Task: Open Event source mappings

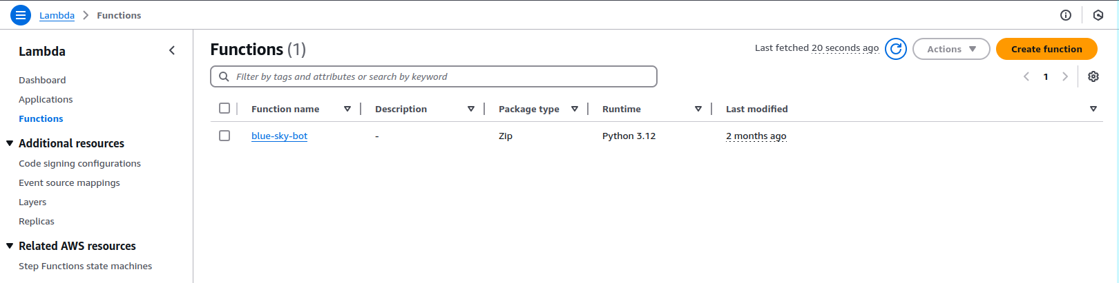Action: click(x=69, y=182)
